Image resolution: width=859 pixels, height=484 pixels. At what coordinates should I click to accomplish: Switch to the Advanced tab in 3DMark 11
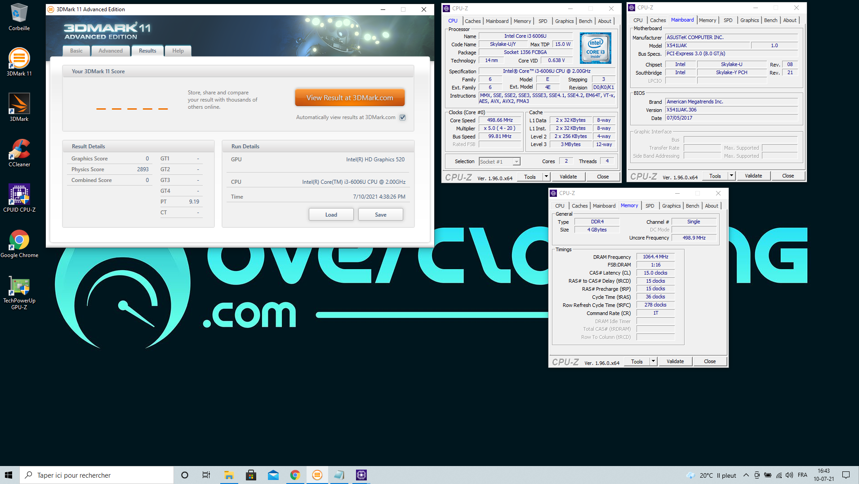click(x=111, y=51)
